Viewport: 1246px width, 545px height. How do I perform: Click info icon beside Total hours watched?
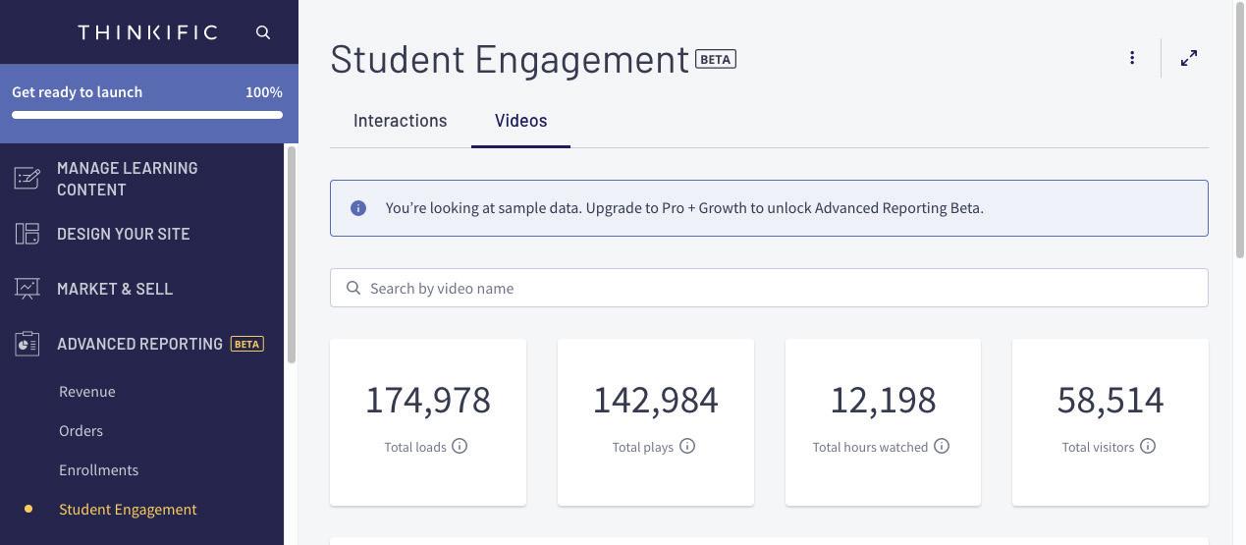pyautogui.click(x=942, y=446)
